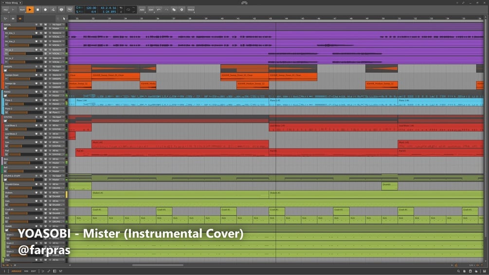
Task: Toggle the orange arranger view icon above tracks
Action: 20,18
